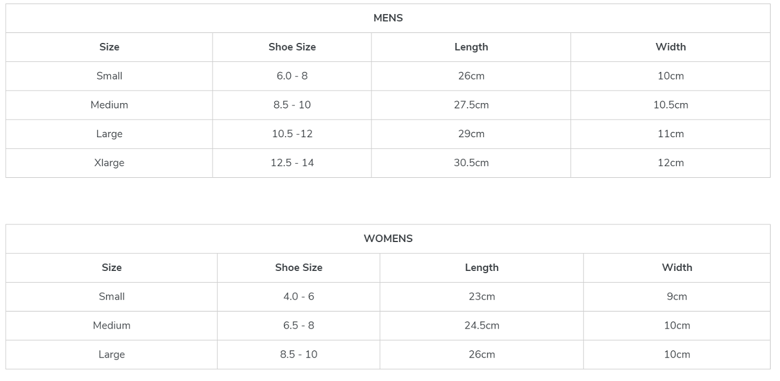This screenshot has height=381, width=780.
Task: Select the 12.5 - 14 shoe size cell
Action: coord(292,163)
